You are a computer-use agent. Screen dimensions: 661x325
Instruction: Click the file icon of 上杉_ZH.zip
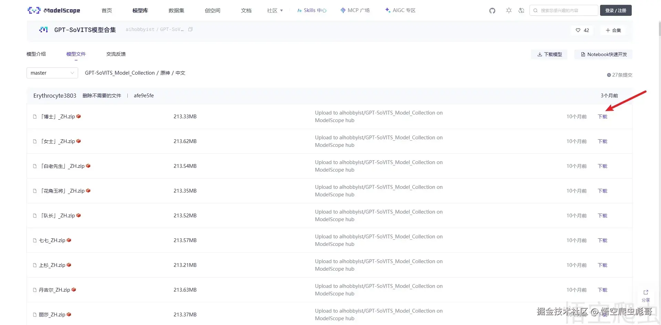coord(35,265)
